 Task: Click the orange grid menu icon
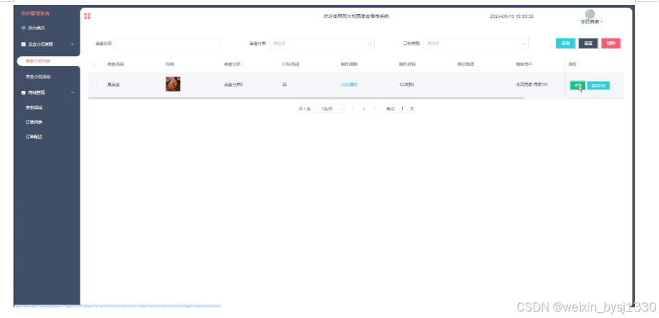[x=88, y=16]
